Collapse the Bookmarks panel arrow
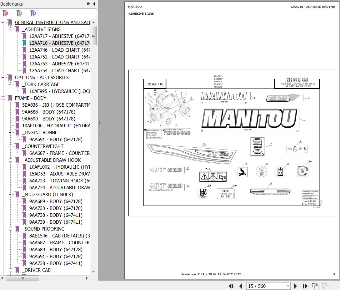The image size is (340, 290). pos(94,4)
